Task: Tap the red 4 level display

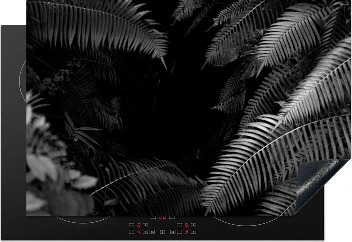Action: pos(139,232)
